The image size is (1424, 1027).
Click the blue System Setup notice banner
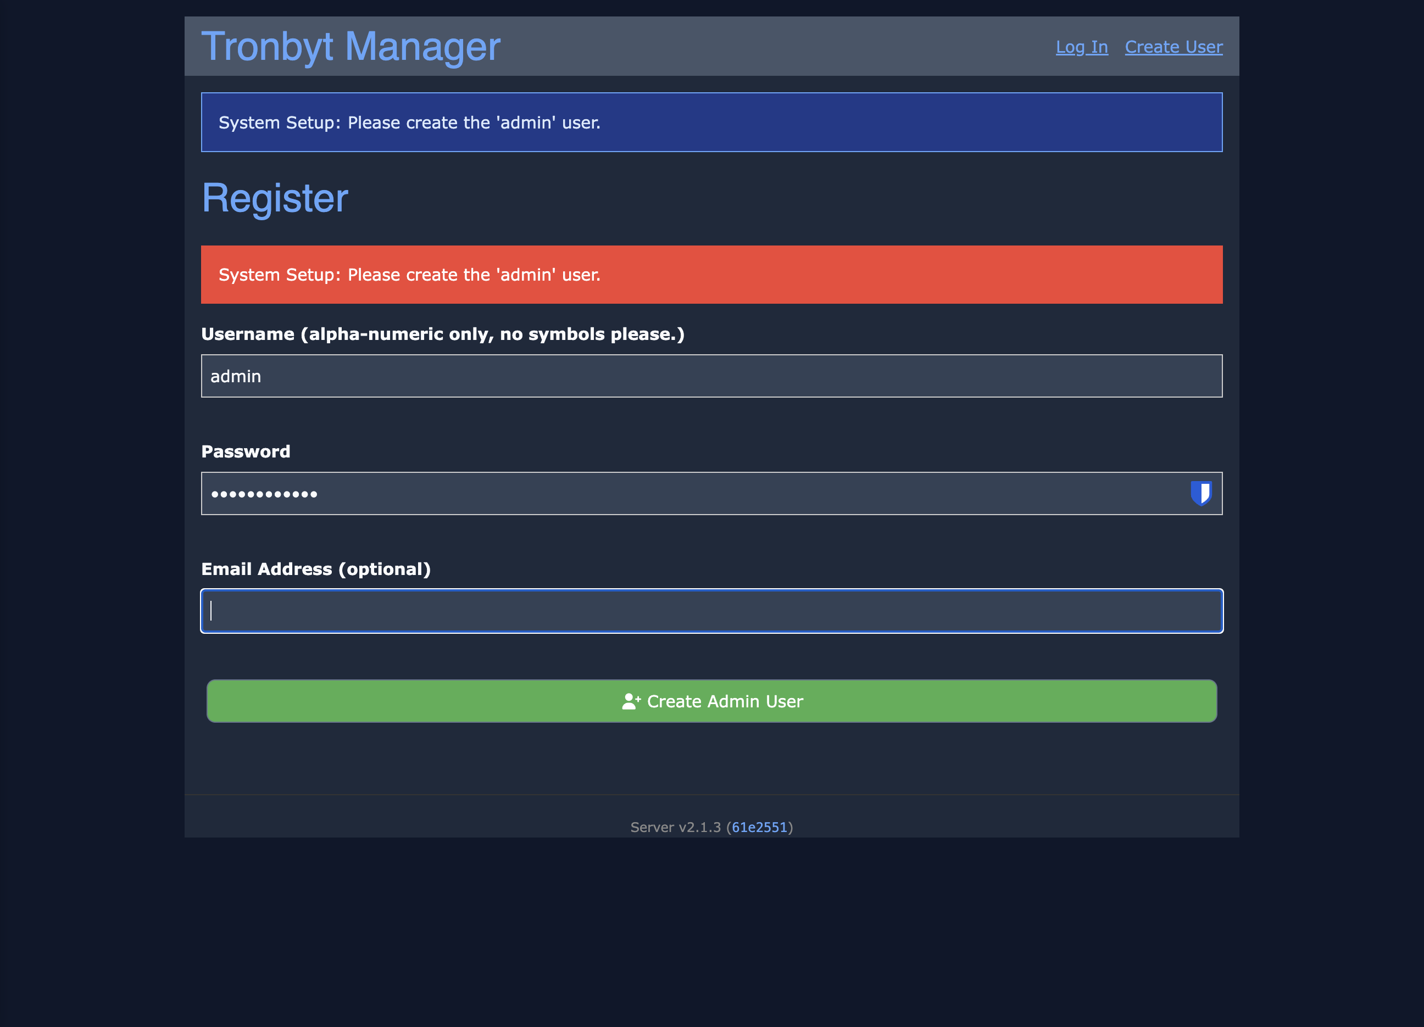[711, 122]
